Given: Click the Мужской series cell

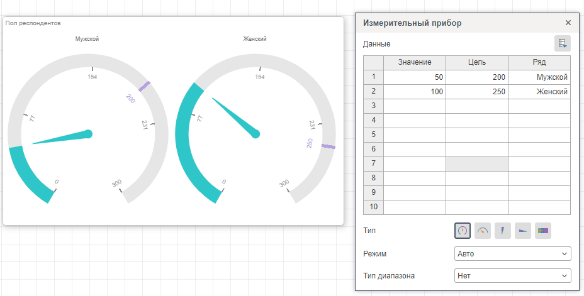Looking at the screenshot, I should pos(539,77).
